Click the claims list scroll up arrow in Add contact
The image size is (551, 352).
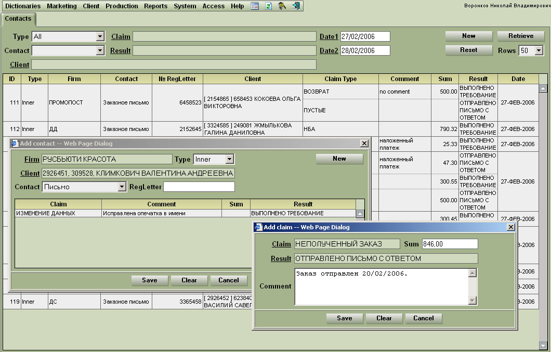coord(360,214)
